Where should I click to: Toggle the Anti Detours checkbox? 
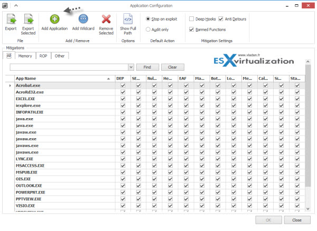tap(221, 19)
